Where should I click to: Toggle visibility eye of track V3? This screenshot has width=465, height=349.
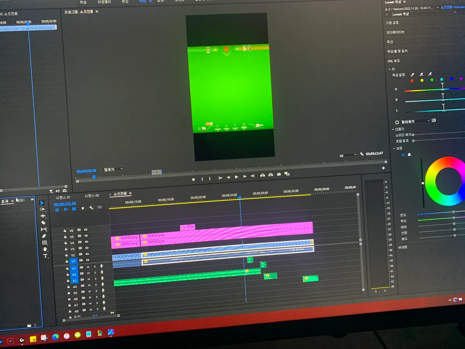[87, 248]
